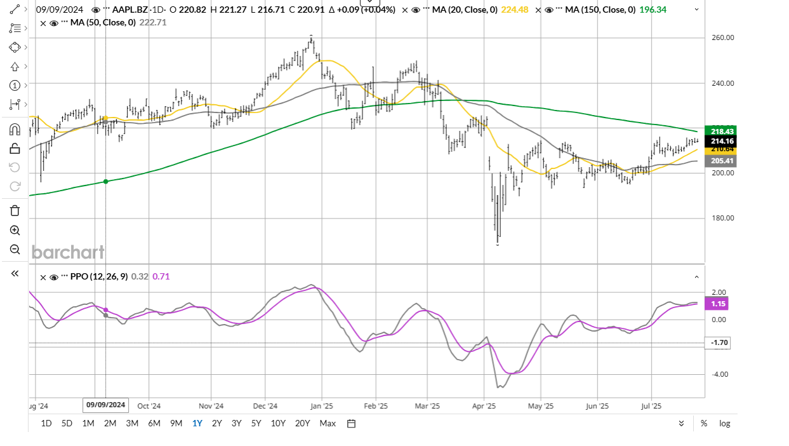Select the numbered circle label tool
Screen dimensions: 789x446
tap(15, 86)
